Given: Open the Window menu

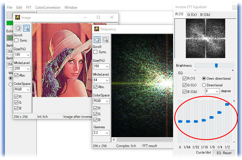Looking at the screenshot, I should click(x=71, y=8).
